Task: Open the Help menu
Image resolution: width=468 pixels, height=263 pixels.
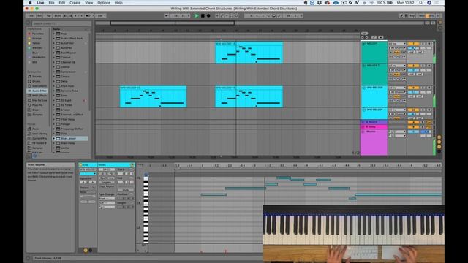Action: pos(118,3)
